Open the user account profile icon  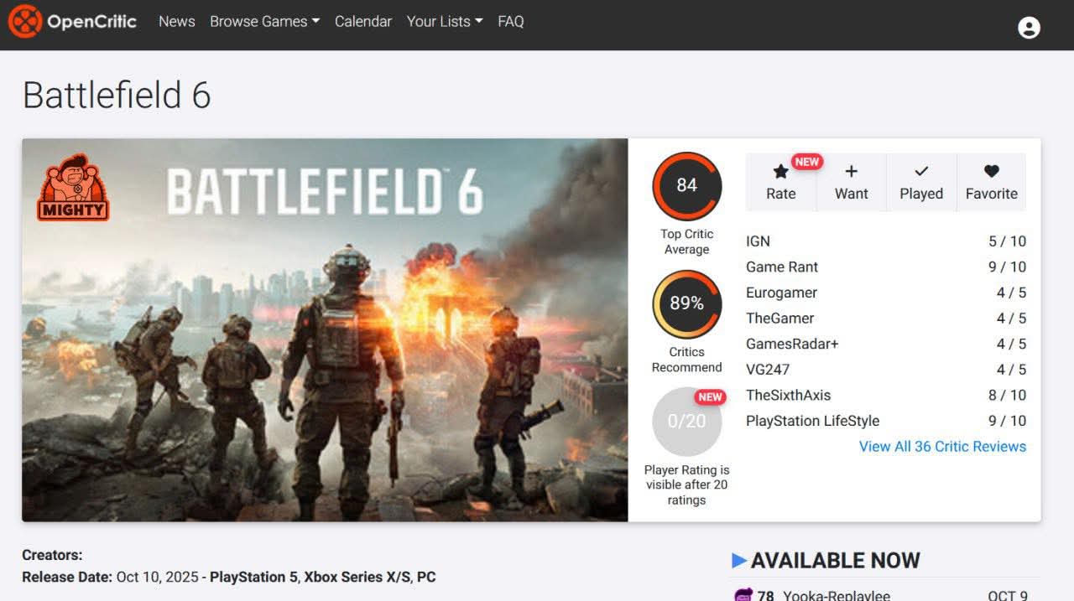[x=1029, y=28]
